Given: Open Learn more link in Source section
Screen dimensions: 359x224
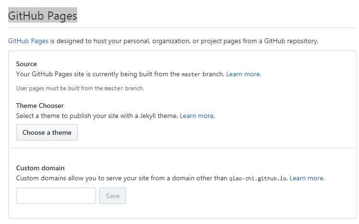Looking at the screenshot, I should click(243, 74).
